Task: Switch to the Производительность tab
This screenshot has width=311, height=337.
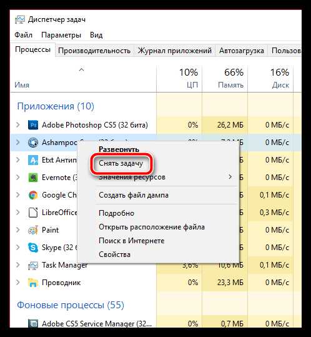Action: click(94, 51)
